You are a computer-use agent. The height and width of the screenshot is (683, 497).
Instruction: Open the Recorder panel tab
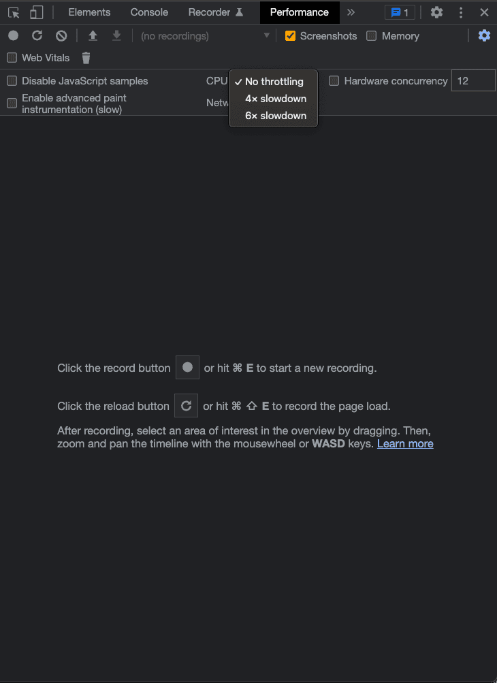point(210,12)
